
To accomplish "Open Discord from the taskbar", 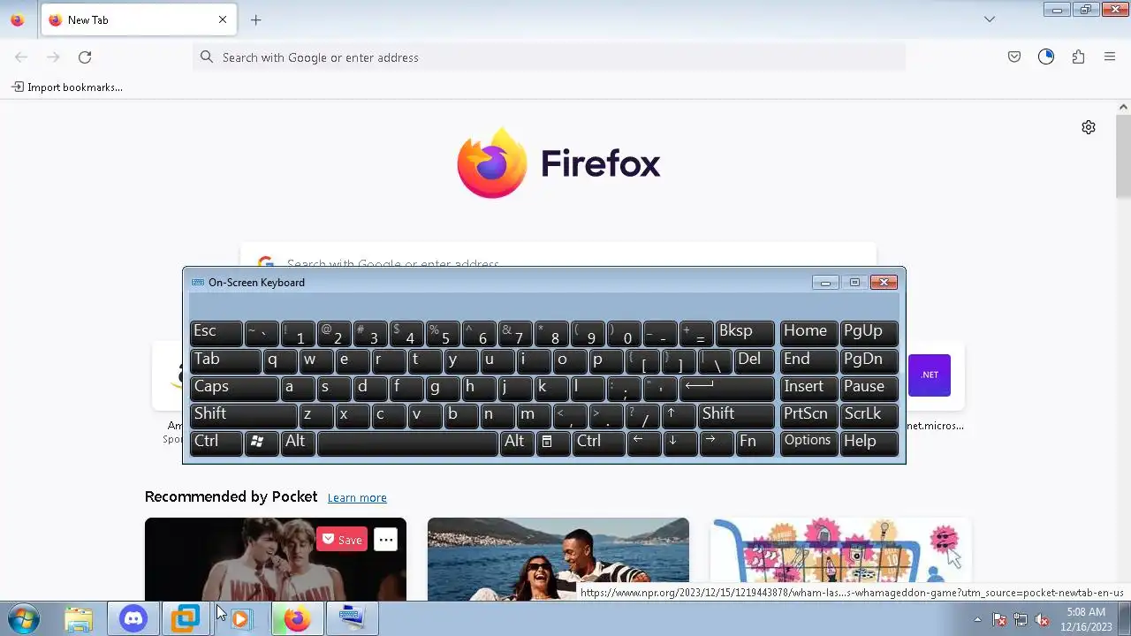I will click(x=133, y=619).
